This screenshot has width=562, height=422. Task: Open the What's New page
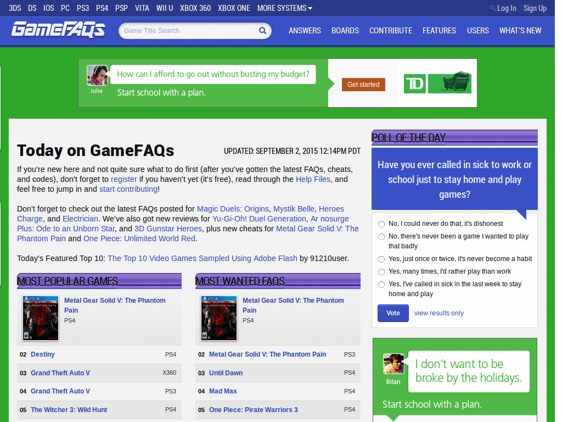pos(520,31)
